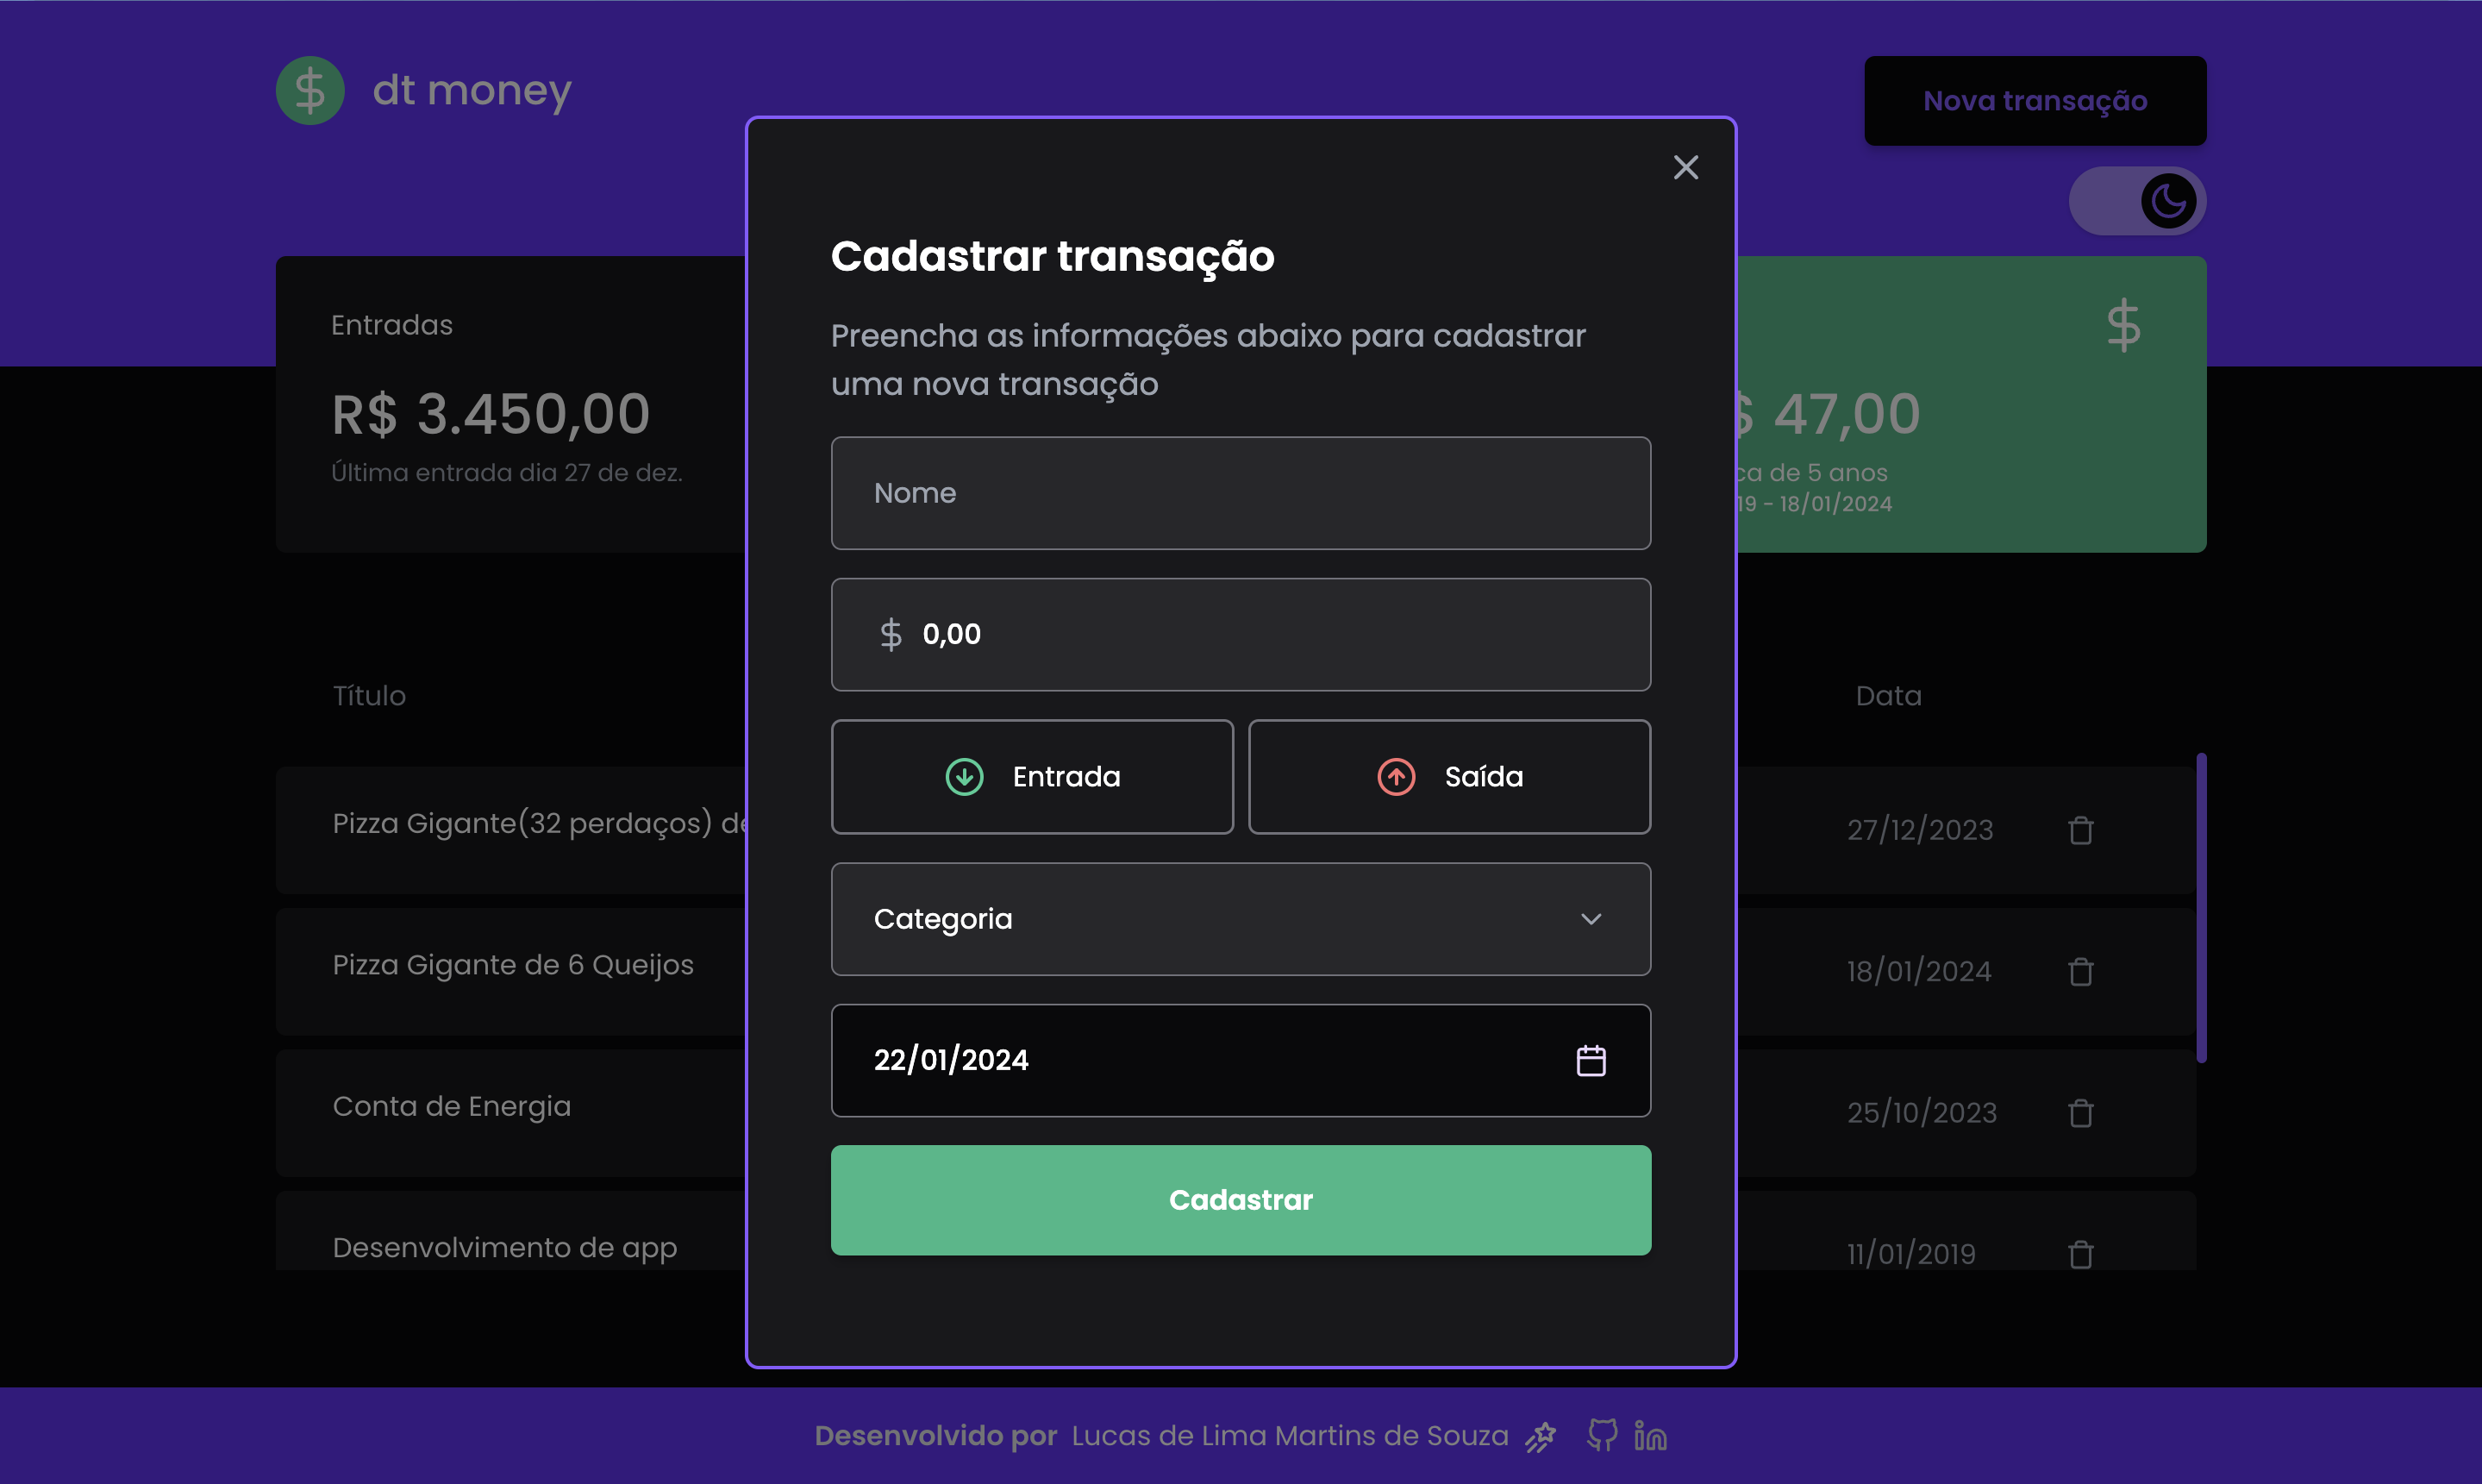Click the settings/star icon in footer

pyautogui.click(x=1541, y=1435)
